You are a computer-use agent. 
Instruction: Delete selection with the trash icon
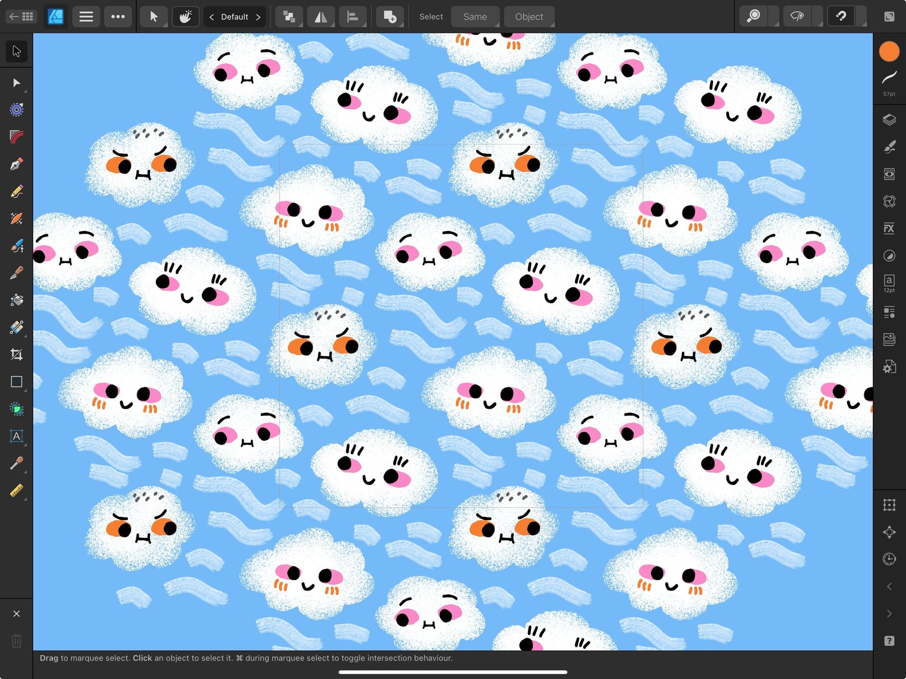(17, 641)
